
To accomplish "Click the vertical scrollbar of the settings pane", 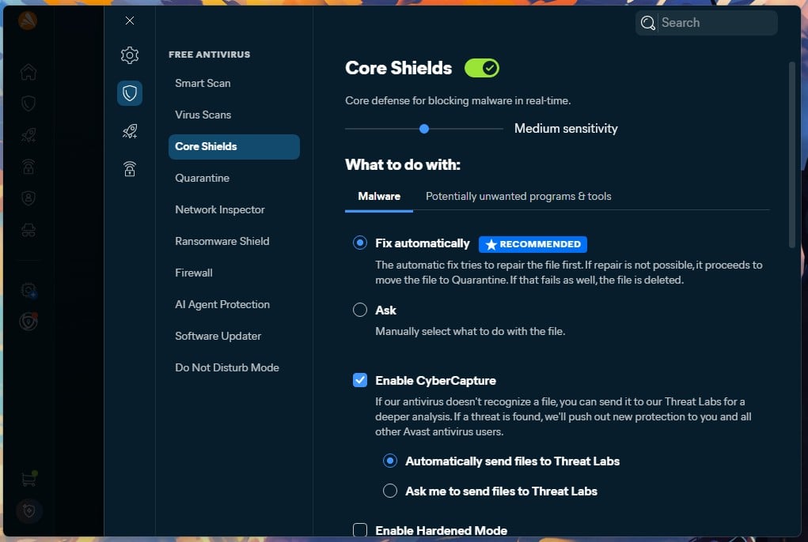I will click(x=792, y=154).
